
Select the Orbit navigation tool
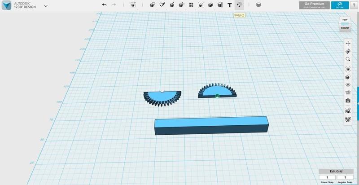pos(348,51)
